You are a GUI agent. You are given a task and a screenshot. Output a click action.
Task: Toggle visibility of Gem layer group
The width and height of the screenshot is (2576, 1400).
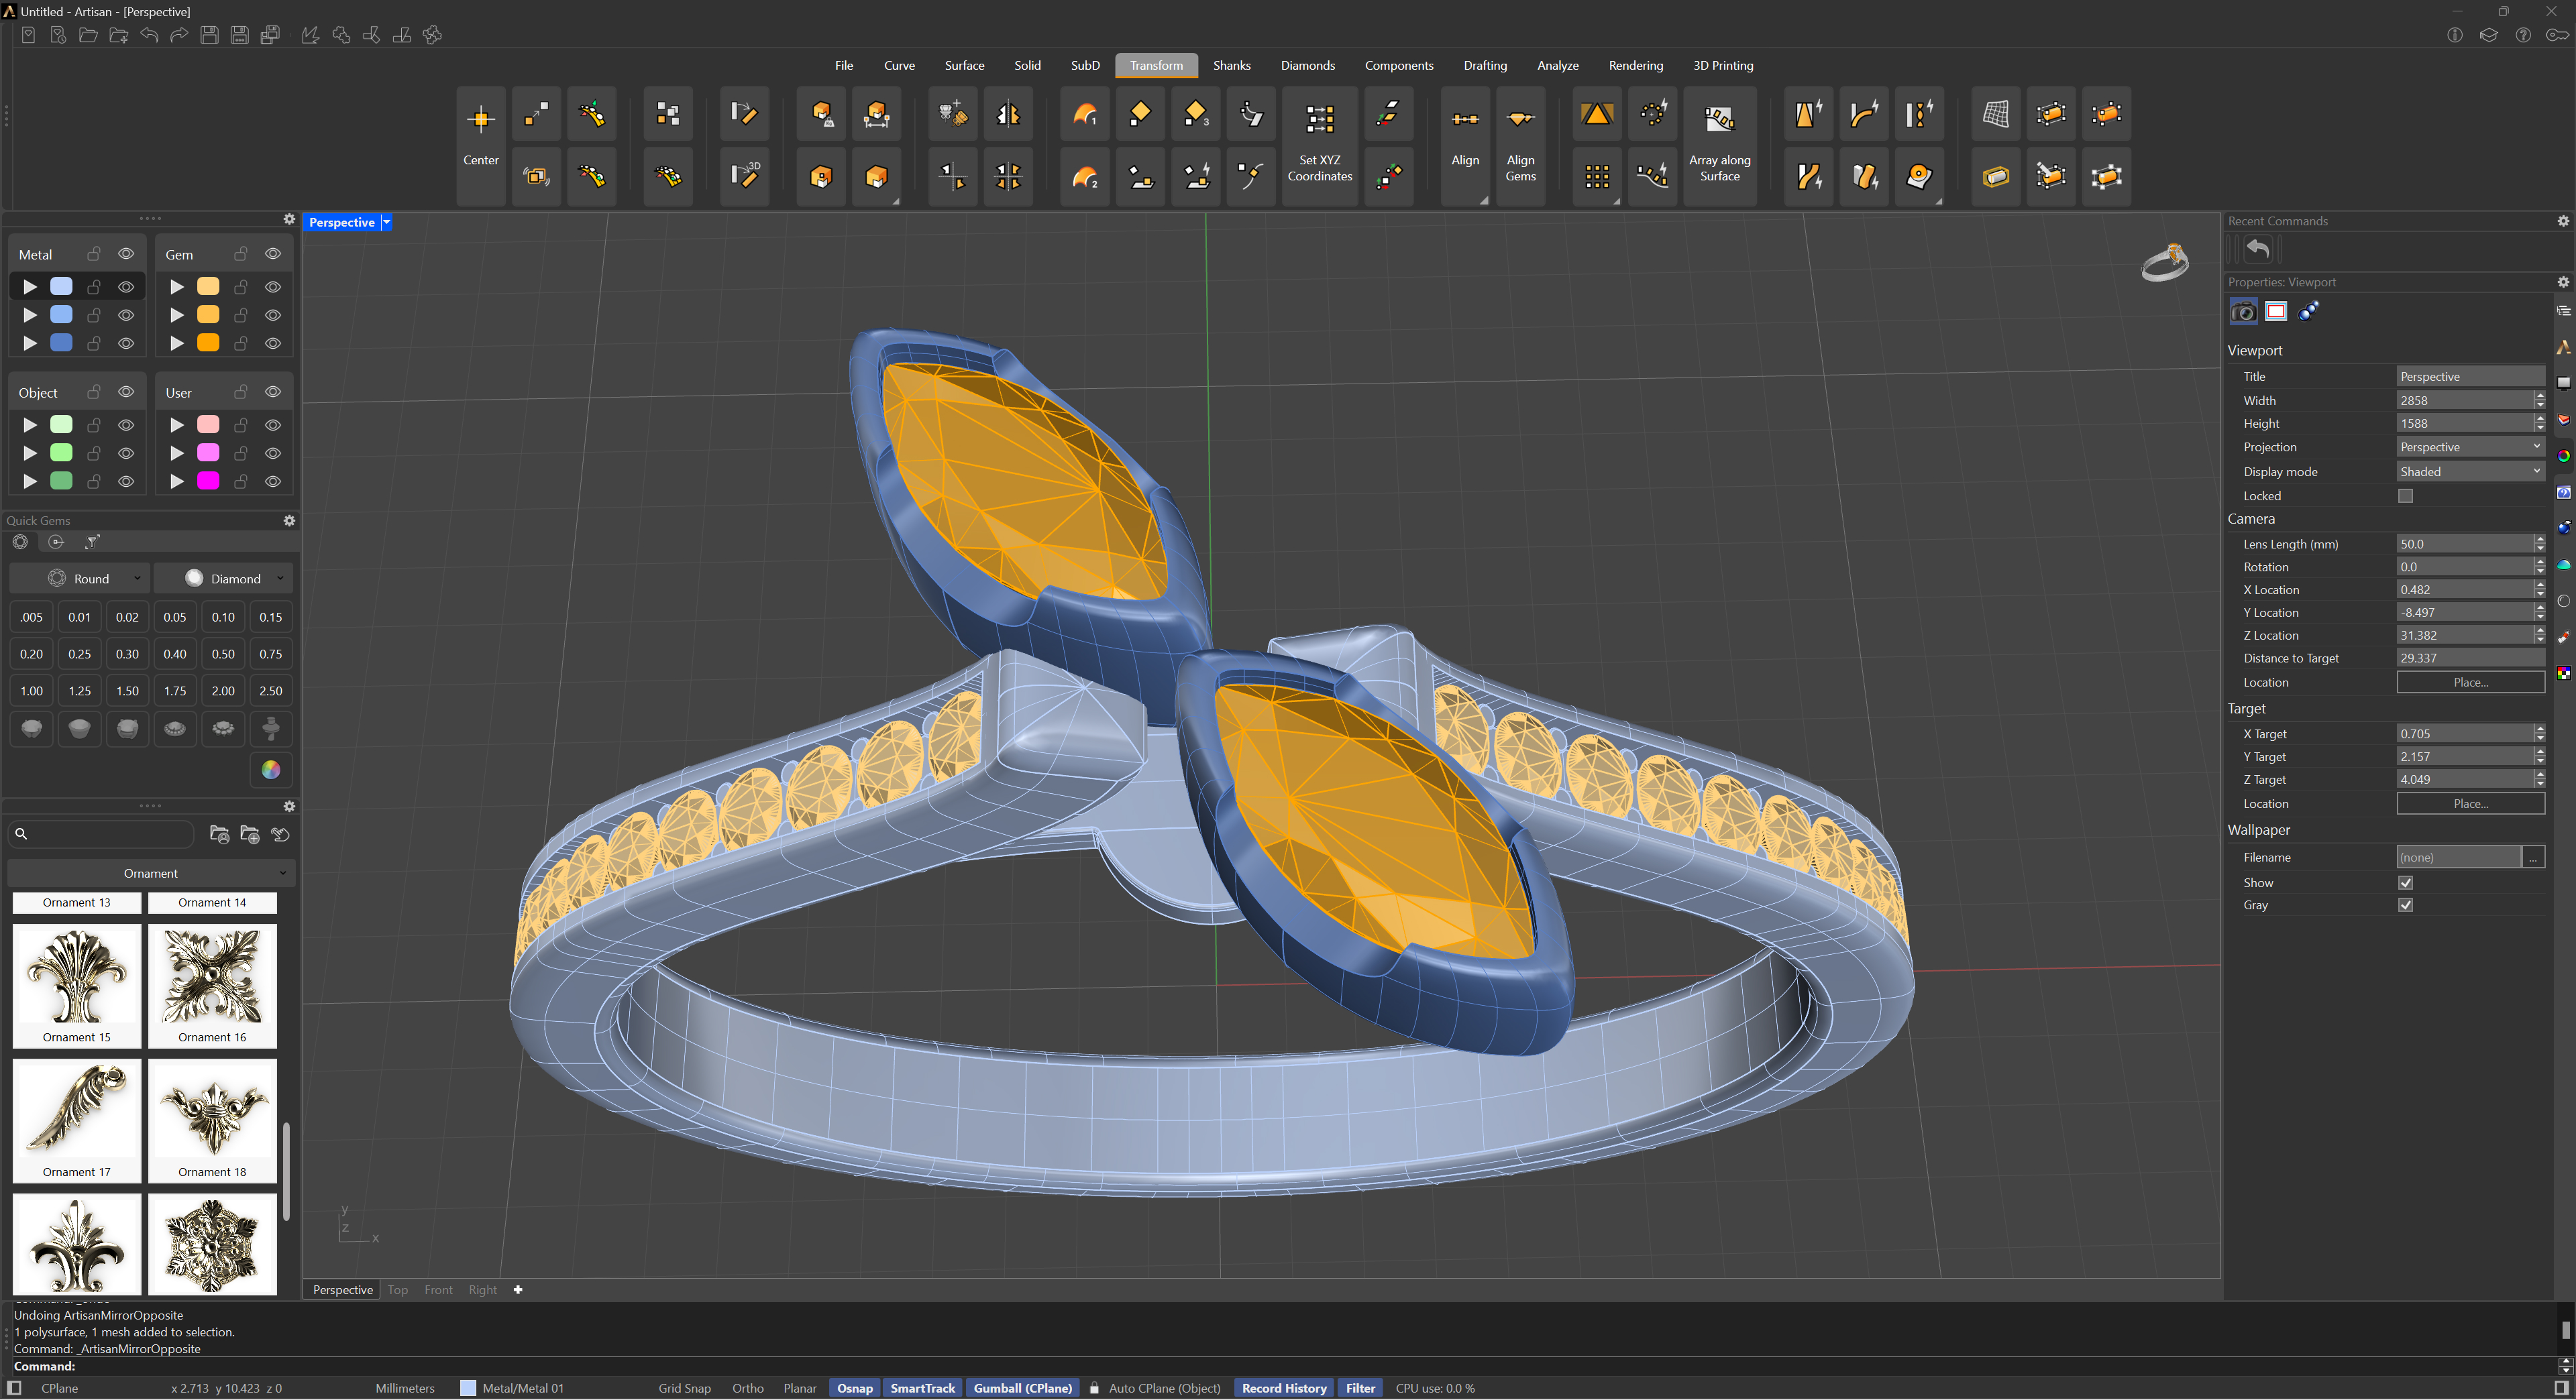(x=272, y=254)
